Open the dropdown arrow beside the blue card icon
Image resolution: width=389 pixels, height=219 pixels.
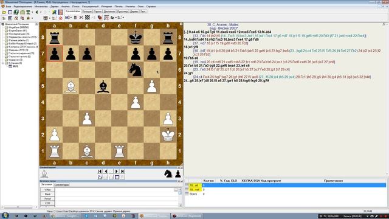(71, 18)
